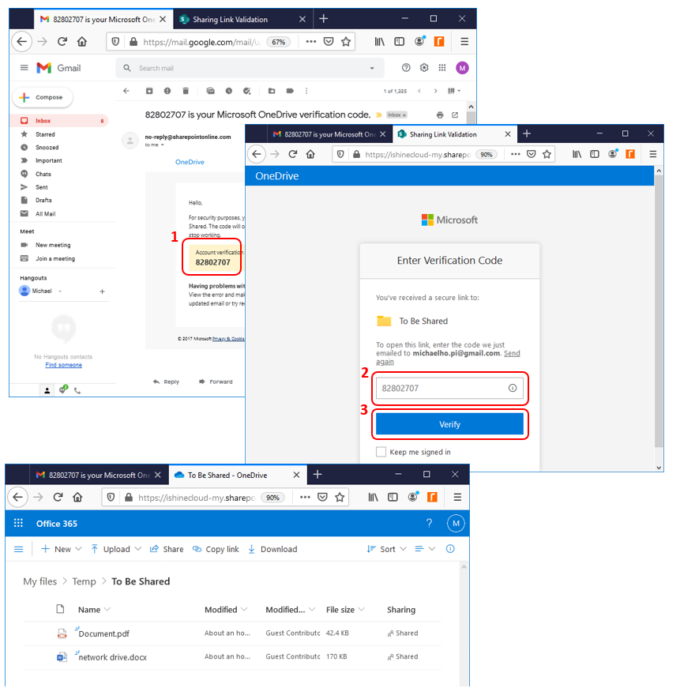
Task: Go home in the Sharing Link Validation window
Action: coord(310,154)
